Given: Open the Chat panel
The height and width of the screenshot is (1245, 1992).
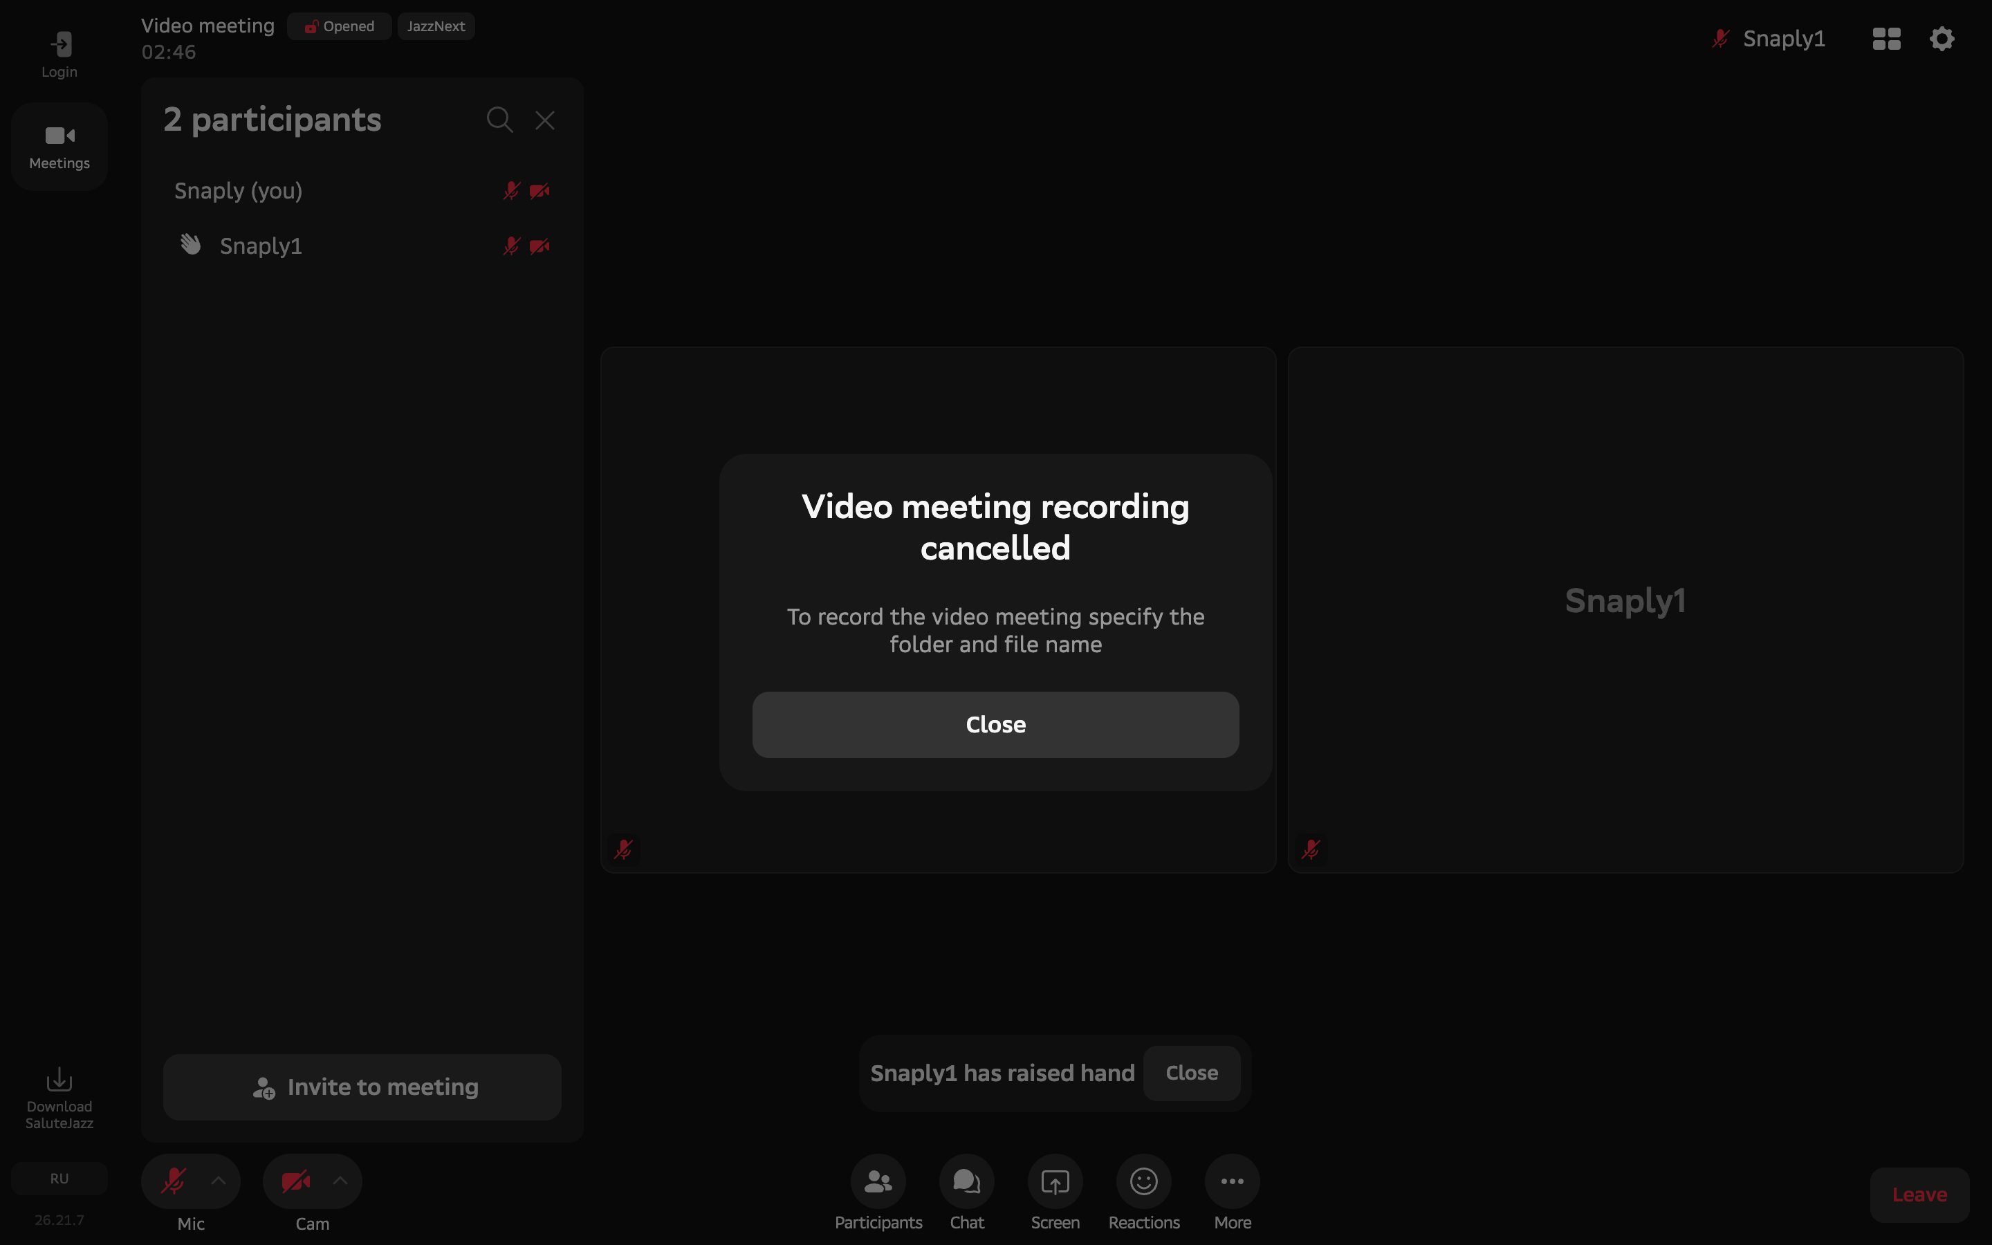Looking at the screenshot, I should pyautogui.click(x=966, y=1192).
